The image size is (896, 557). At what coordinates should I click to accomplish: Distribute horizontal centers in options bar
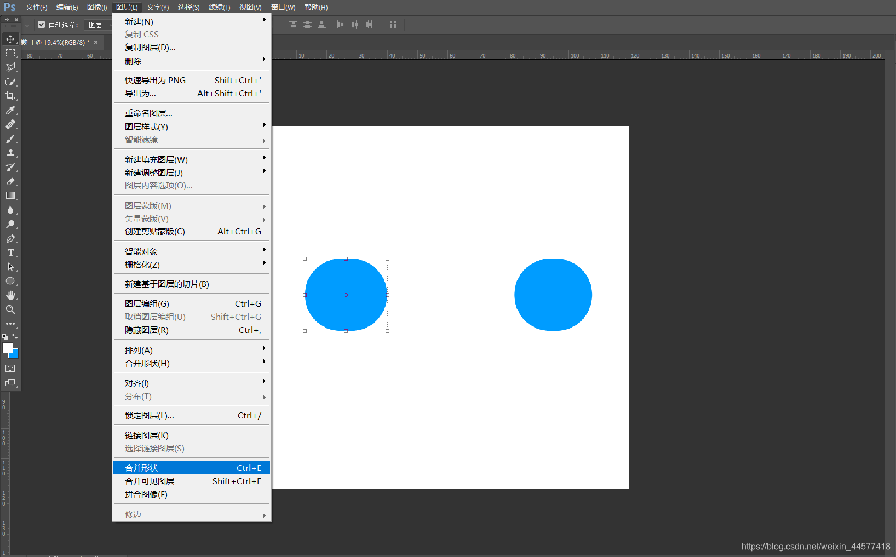point(354,25)
